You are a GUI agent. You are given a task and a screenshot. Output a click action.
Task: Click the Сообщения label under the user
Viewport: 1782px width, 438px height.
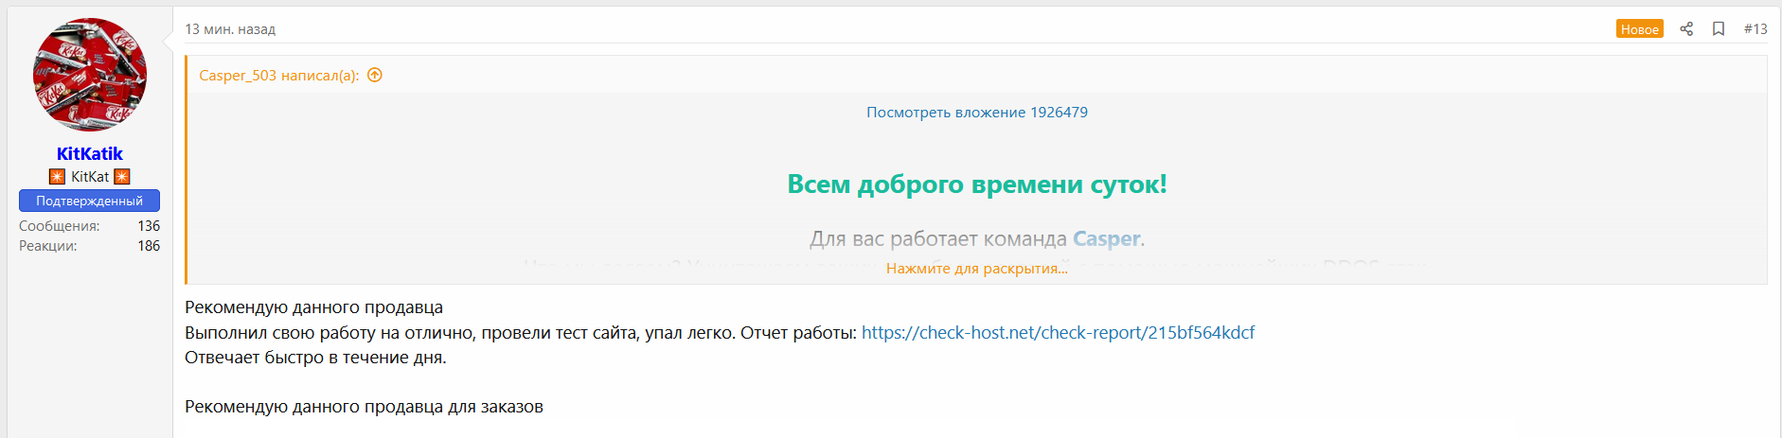59,226
